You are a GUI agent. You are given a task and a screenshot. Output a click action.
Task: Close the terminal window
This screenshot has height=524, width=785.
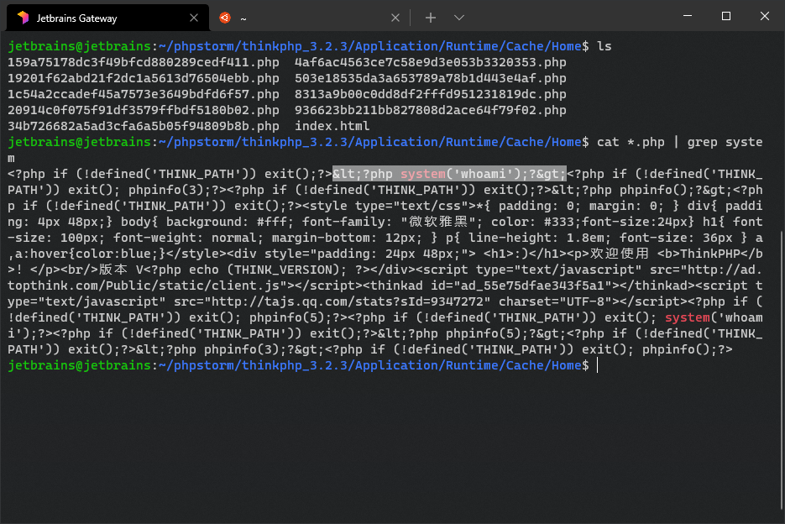pos(765,16)
